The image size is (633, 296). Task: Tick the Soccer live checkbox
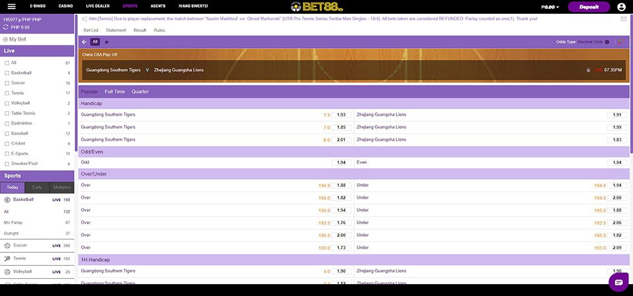(x=7, y=83)
